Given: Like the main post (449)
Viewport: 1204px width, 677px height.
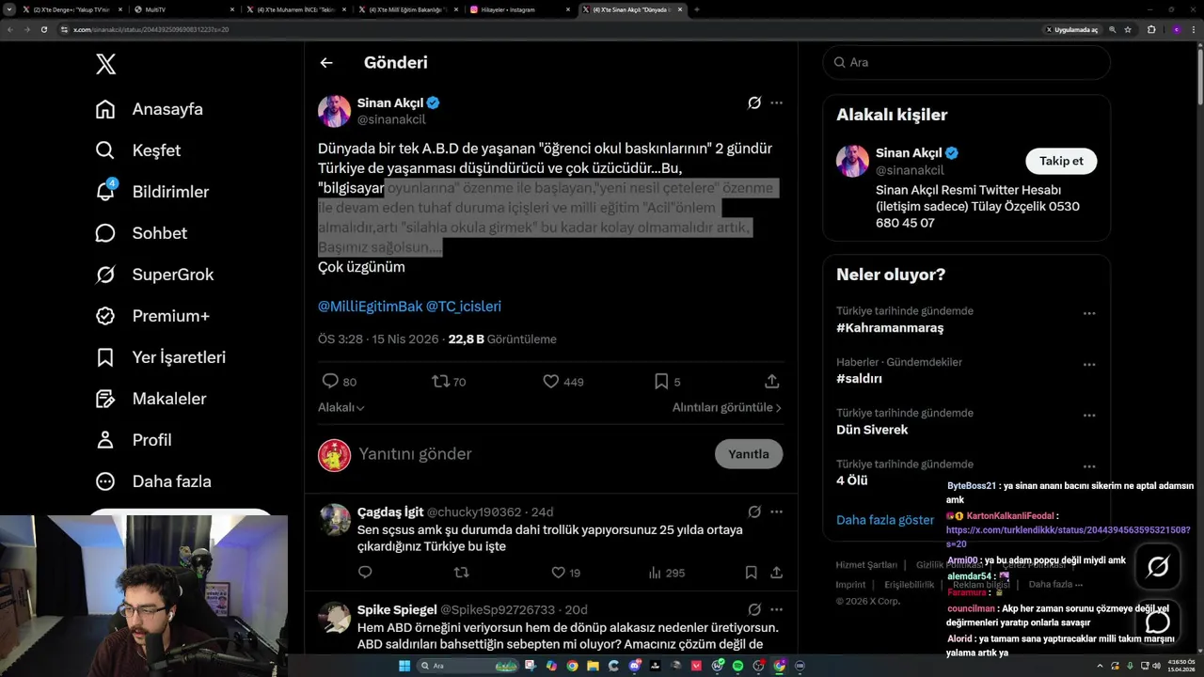Looking at the screenshot, I should tap(563, 382).
